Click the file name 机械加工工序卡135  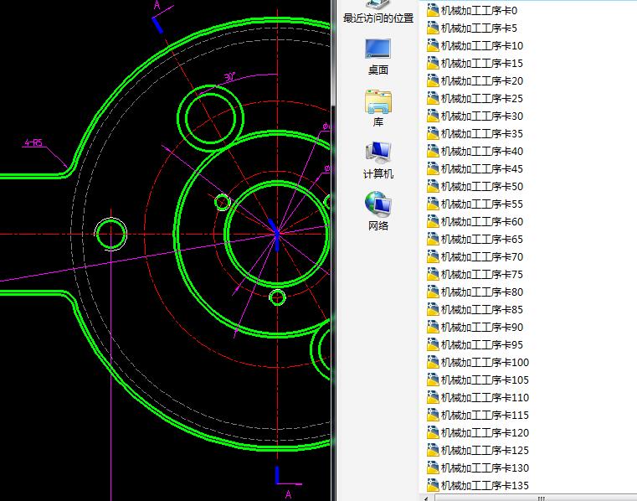click(x=485, y=486)
